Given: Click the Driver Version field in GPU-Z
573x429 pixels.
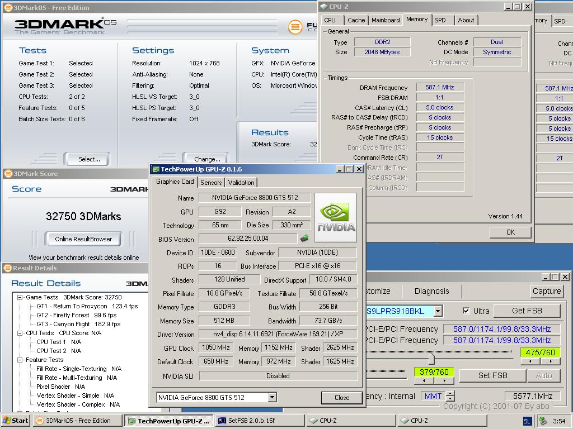Looking at the screenshot, I should click(x=278, y=334).
